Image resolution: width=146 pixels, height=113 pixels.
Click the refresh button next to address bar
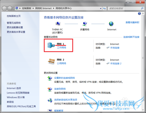105,8
